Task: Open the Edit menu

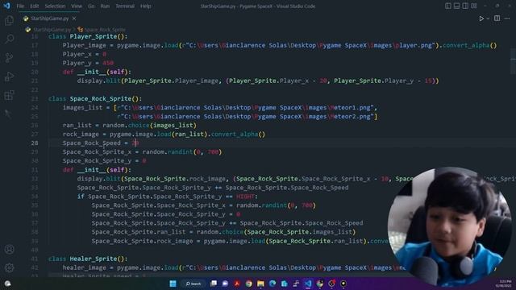Action: click(x=34, y=6)
